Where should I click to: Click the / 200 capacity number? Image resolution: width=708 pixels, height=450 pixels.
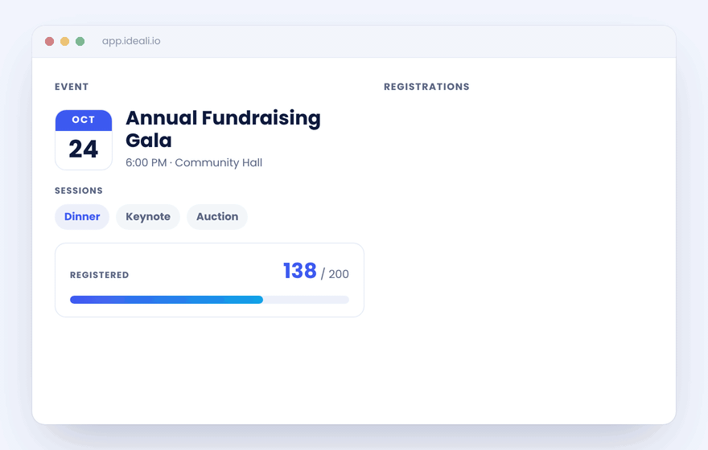(x=335, y=274)
